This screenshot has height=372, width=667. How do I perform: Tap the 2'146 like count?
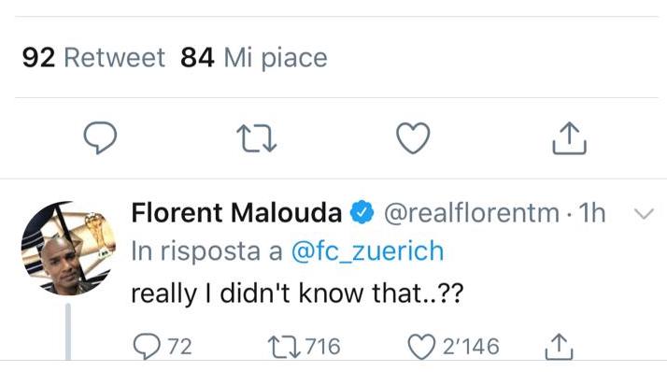click(471, 347)
